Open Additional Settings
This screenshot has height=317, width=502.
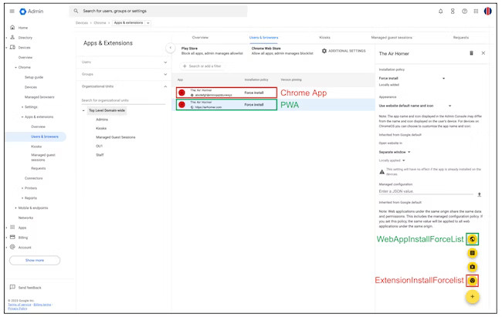point(344,51)
